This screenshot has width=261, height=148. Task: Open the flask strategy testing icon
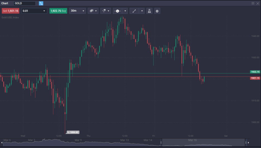[x=149, y=11]
